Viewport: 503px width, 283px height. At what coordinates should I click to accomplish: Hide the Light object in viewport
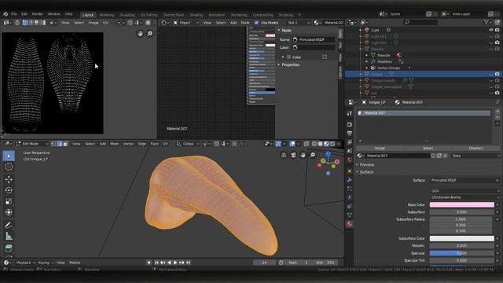(490, 30)
